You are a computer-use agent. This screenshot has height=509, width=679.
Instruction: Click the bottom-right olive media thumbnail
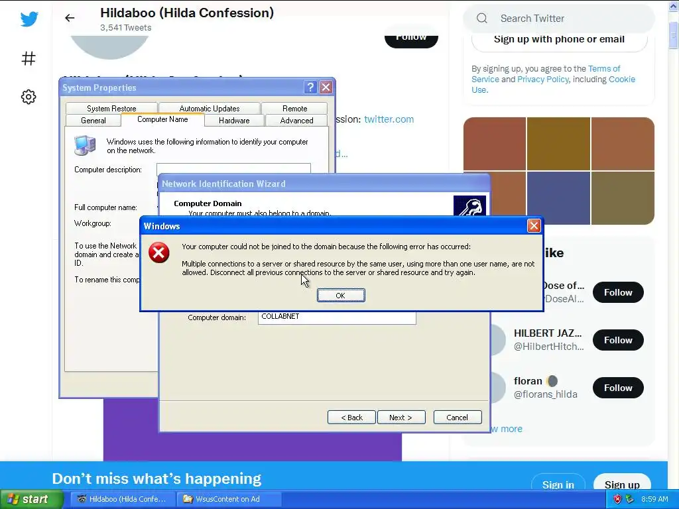click(623, 198)
